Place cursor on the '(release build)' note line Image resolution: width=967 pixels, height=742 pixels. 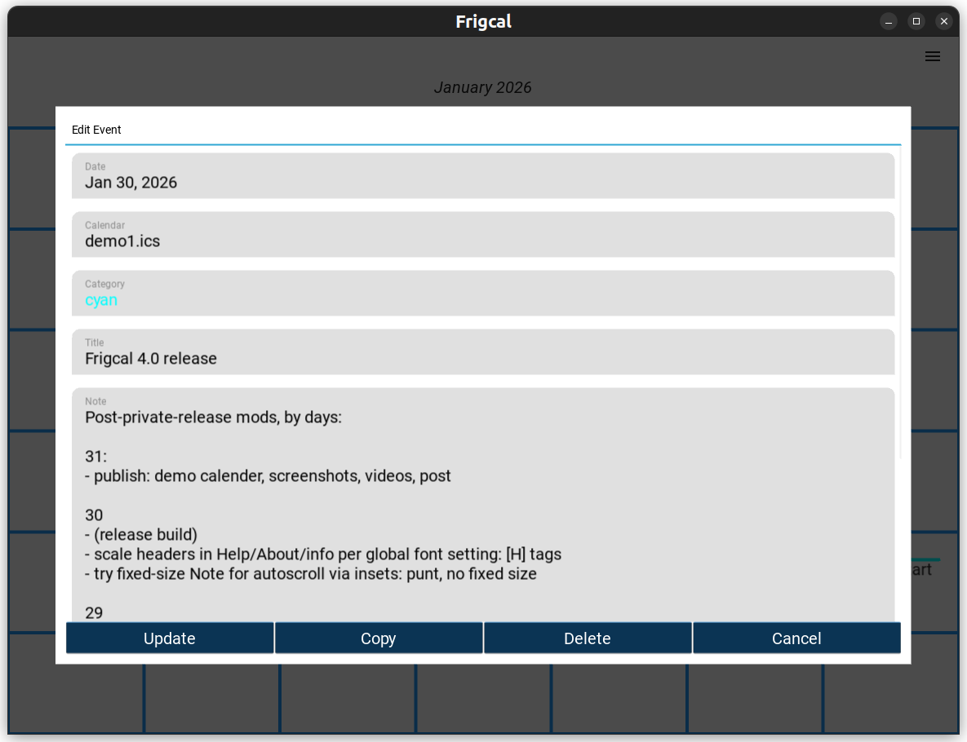coord(145,535)
